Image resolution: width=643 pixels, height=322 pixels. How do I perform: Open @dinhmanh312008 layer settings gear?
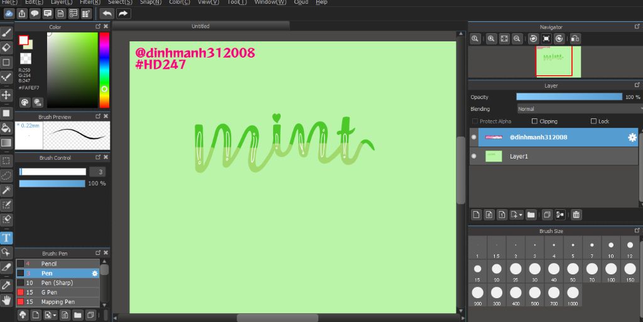[x=632, y=137]
